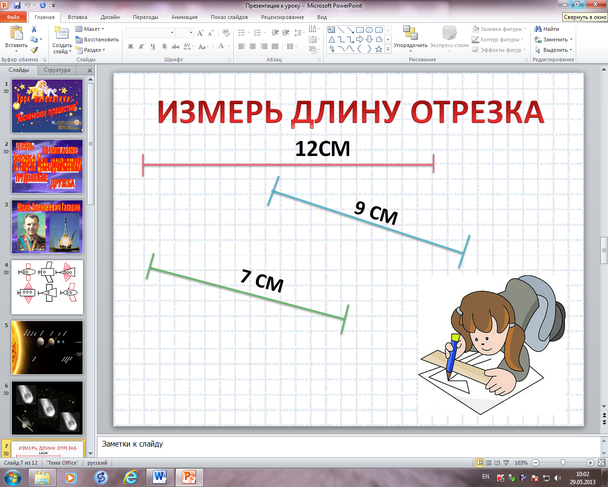
Task: Click the Format Painter brush icon
Action: point(34,50)
